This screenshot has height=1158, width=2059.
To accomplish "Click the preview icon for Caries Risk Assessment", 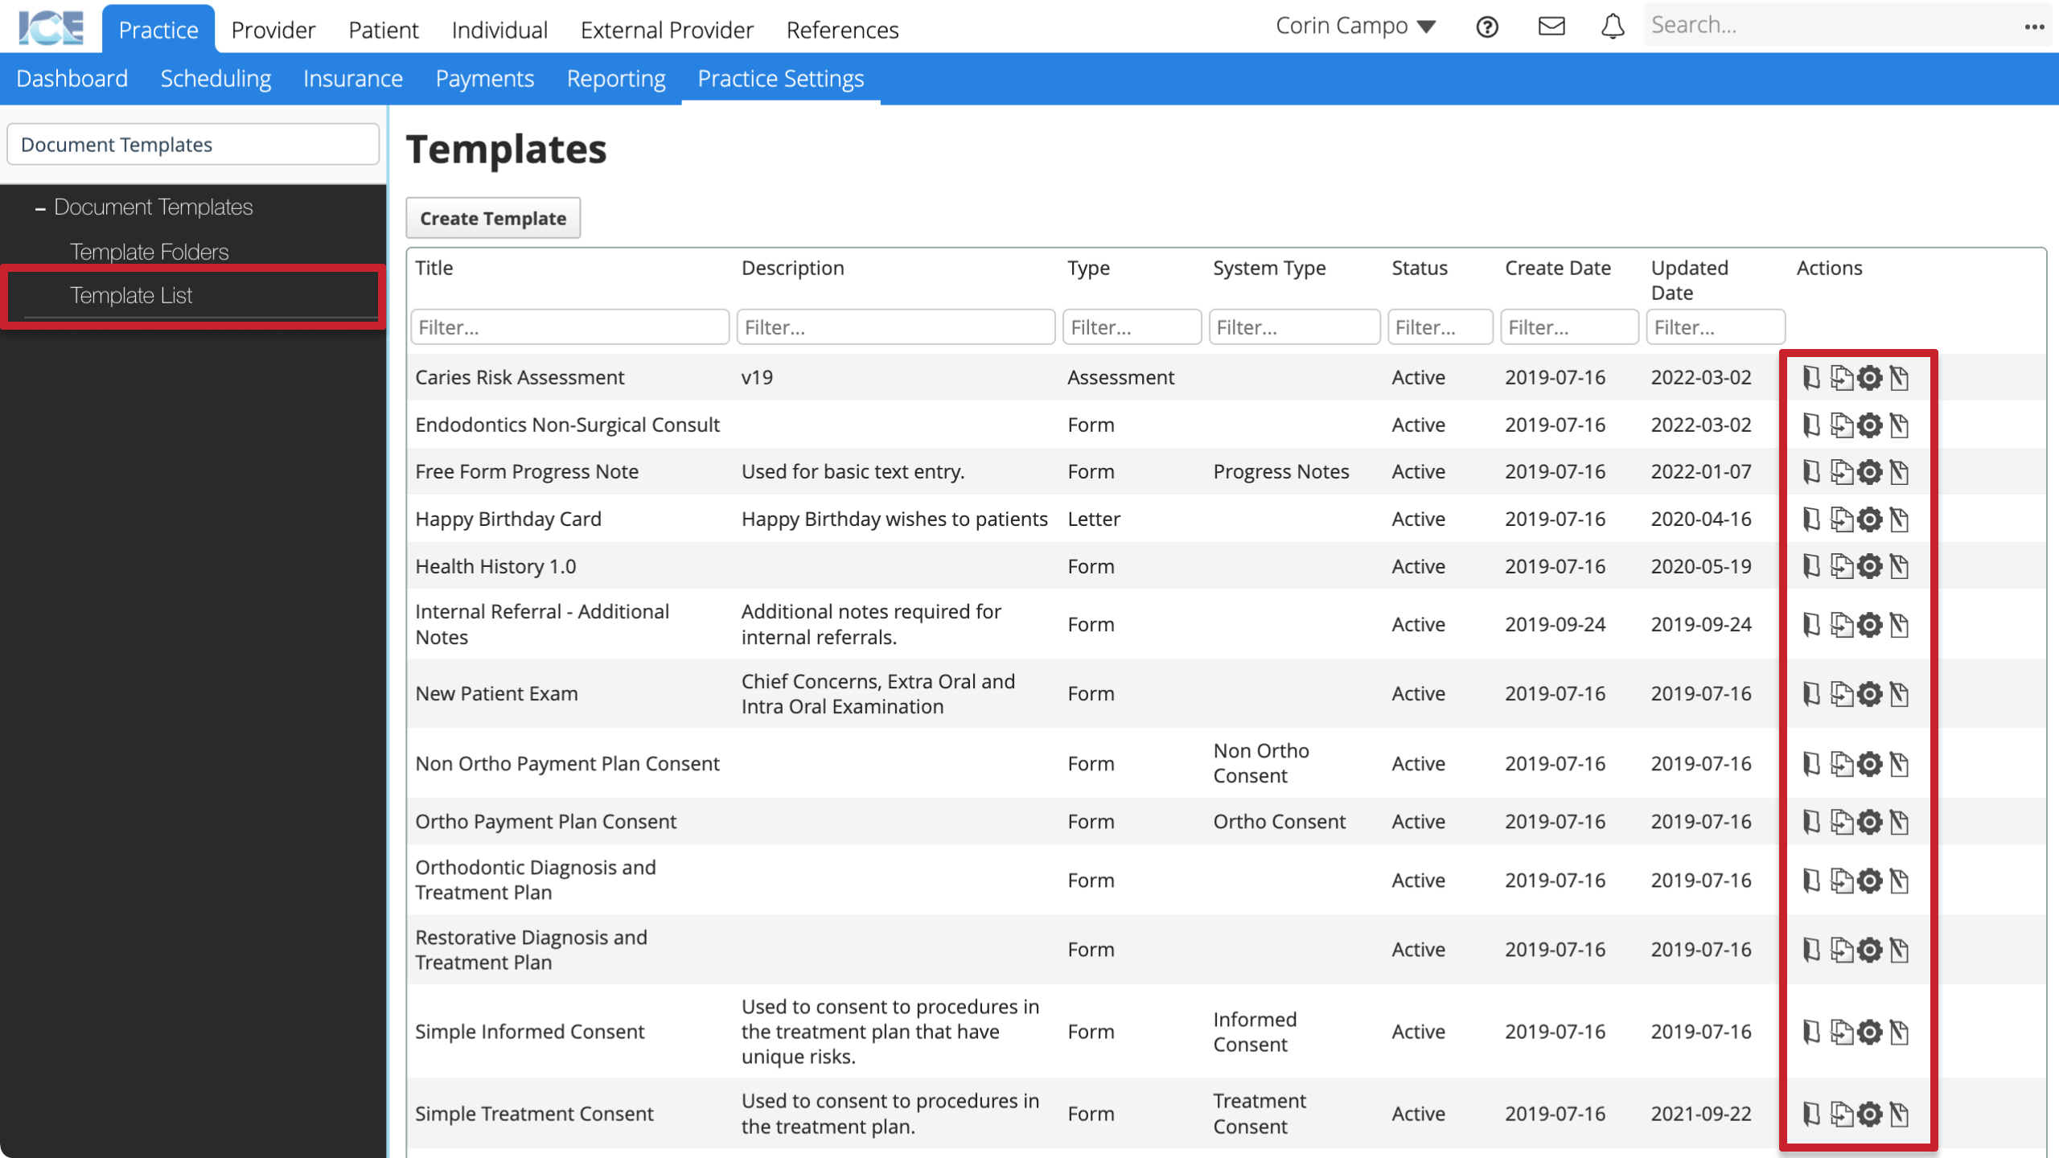I will pyautogui.click(x=1811, y=376).
